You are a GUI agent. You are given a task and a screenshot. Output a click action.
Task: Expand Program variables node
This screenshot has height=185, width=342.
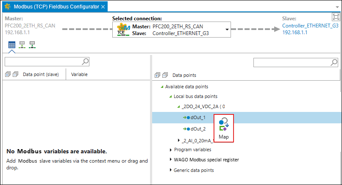point(170,150)
